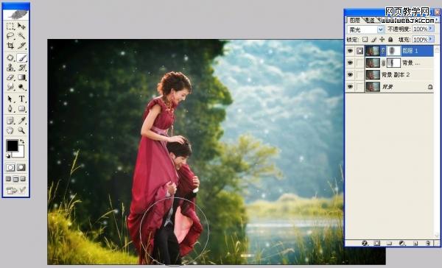The height and width of the screenshot is (268, 442).
Task: Select the Brush tool
Action: tap(21, 57)
